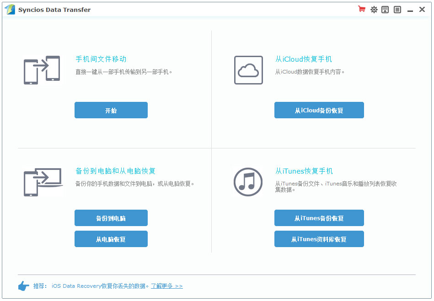Click the 从iCloud恢复手机 heading
Image resolution: width=434 pixels, height=301 pixels.
tap(303, 59)
